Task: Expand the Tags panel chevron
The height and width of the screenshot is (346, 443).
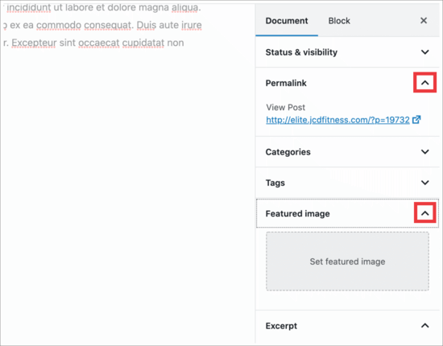Action: [x=425, y=183]
